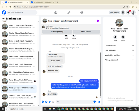The image size is (139, 111).
Task: Open the Friends icon in top navigation
Action: (x=69, y=12)
